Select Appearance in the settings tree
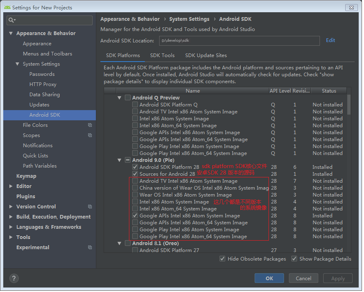Viewport: 364px width, 292px height. (x=38, y=44)
